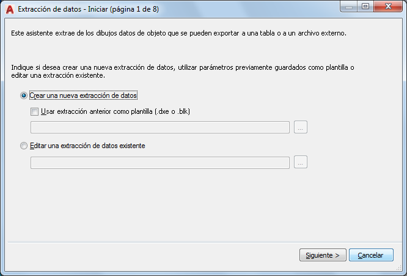Click the 'Crear una nueva extracción de datos' label text
Image resolution: width=407 pixels, height=276 pixels.
[84, 95]
